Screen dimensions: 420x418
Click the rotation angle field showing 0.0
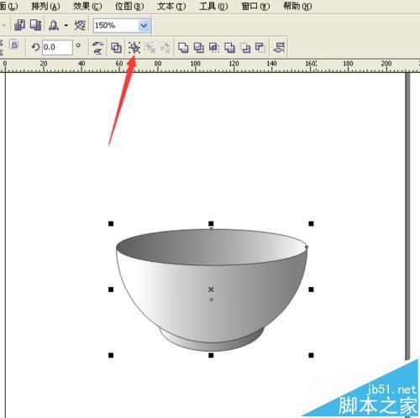[x=57, y=47]
